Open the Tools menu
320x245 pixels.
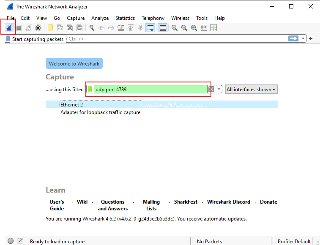click(x=202, y=18)
